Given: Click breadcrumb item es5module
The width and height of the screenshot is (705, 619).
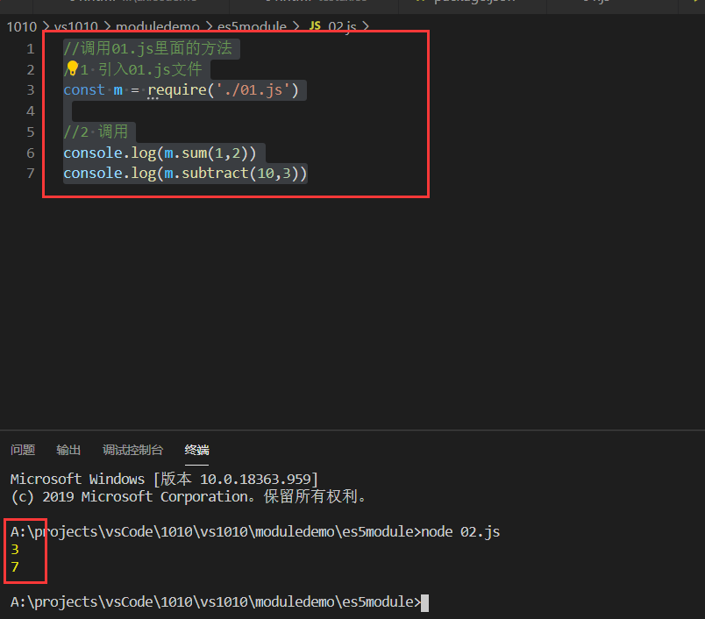Looking at the screenshot, I should tap(252, 27).
